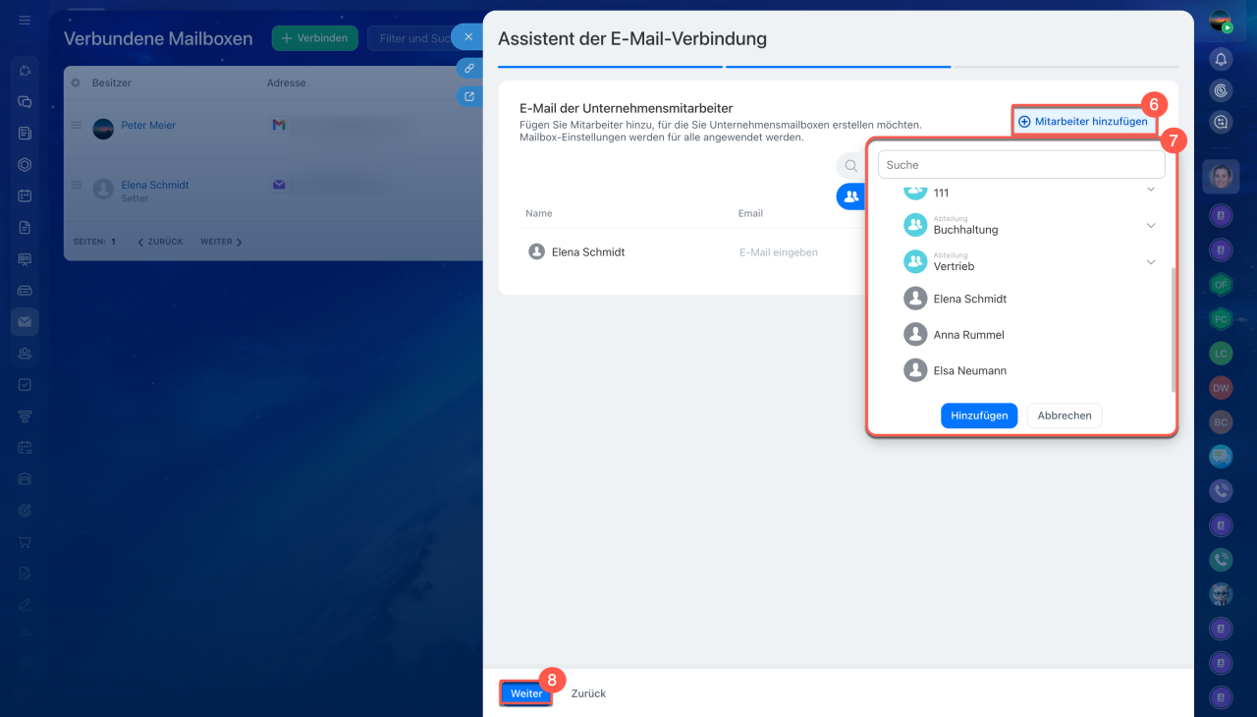Close the email connection wizard panel
This screenshot has height=717, width=1257.
pyautogui.click(x=468, y=37)
